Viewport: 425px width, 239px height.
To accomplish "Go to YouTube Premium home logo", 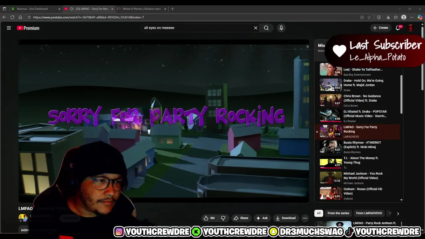I will [28, 28].
